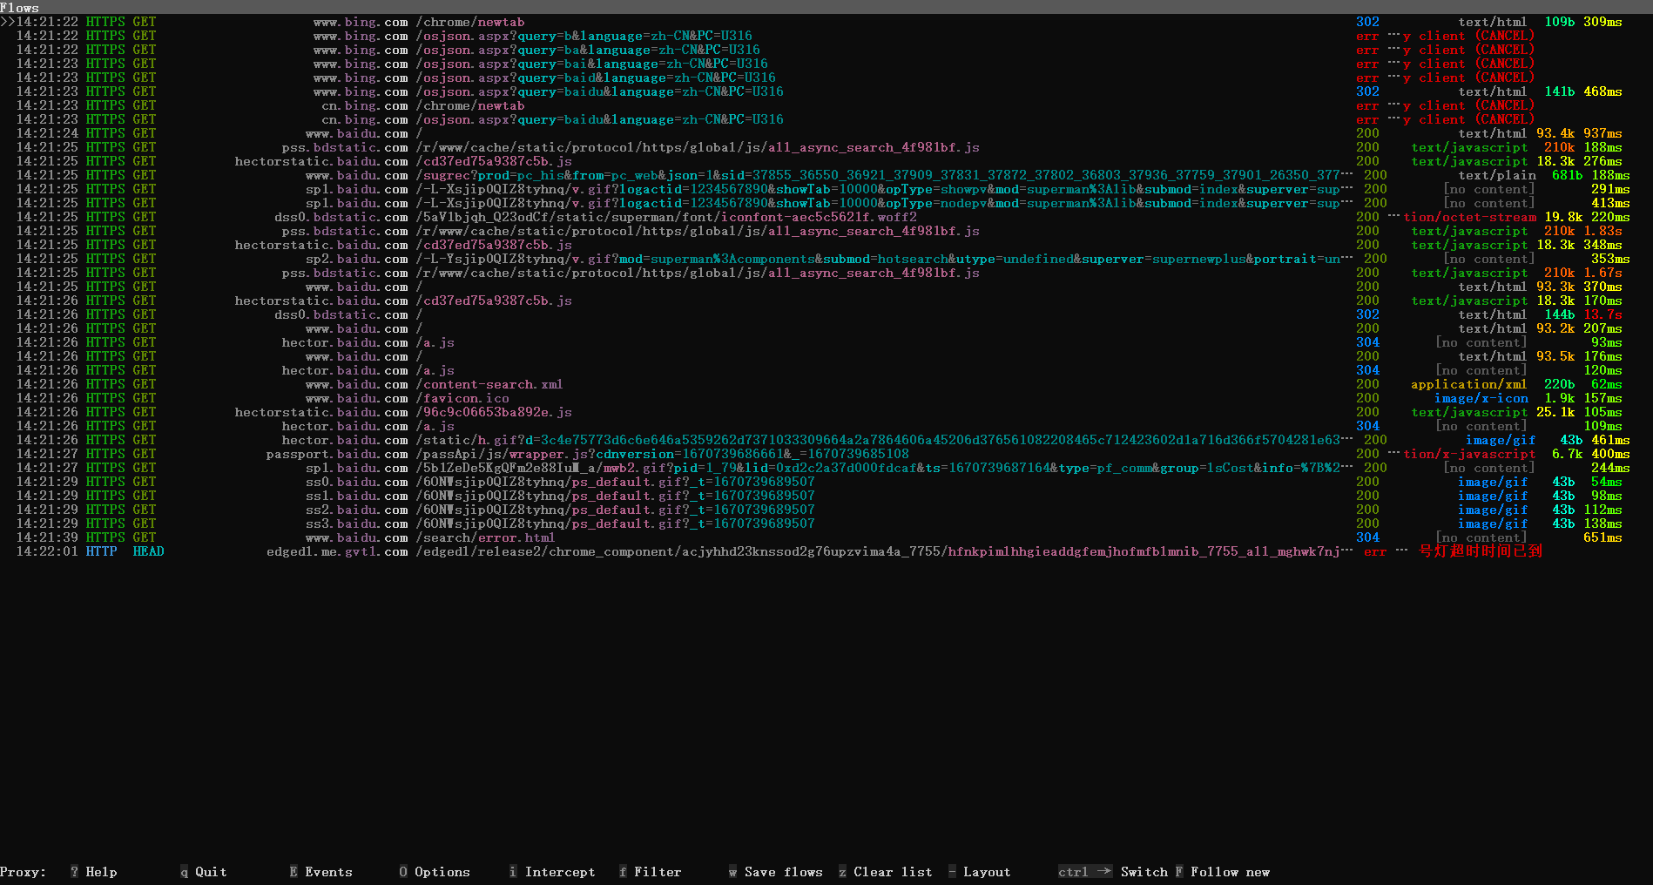Click the HEAD method label
Screen dimensions: 1653x885
148,551
